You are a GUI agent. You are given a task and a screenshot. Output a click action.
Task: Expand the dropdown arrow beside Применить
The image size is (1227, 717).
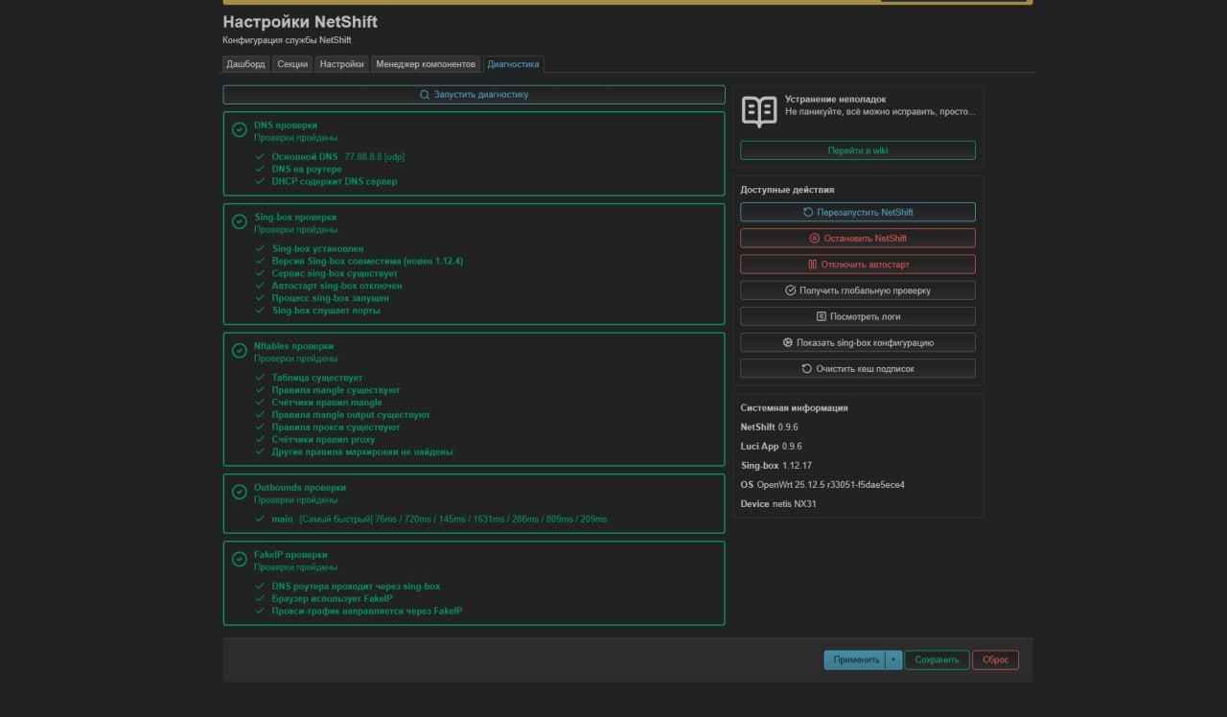894,659
